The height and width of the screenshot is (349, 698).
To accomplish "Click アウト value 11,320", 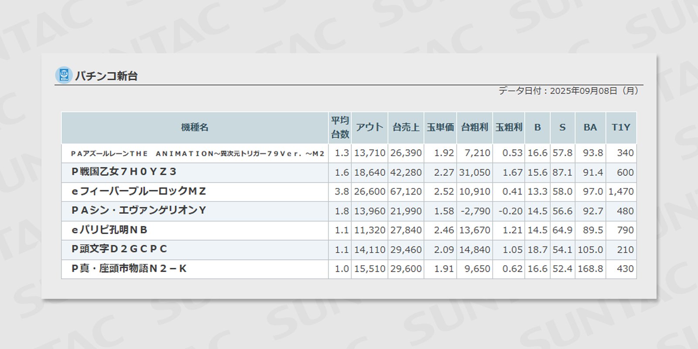I will [x=370, y=230].
